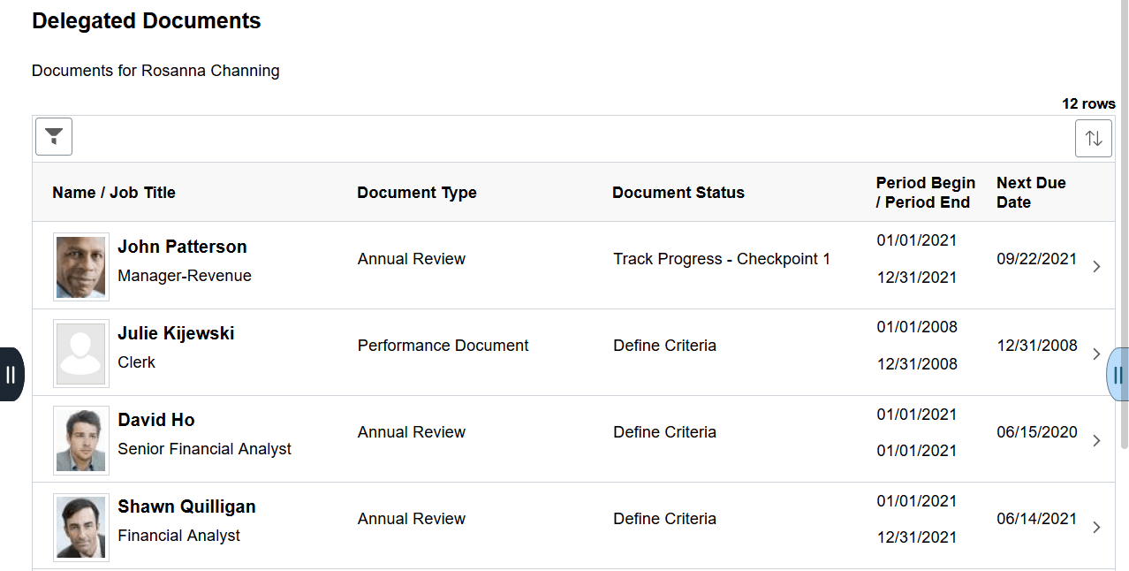Select John Patterson's name link
1129x571 pixels.
(x=182, y=247)
